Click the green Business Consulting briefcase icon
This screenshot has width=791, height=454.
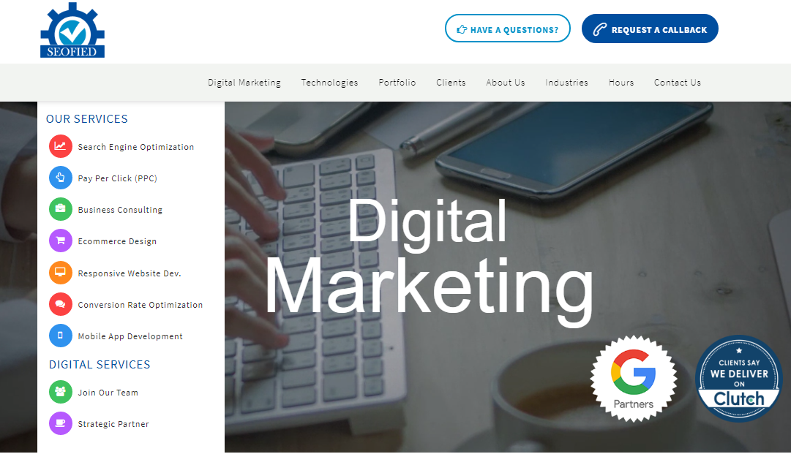pos(61,210)
